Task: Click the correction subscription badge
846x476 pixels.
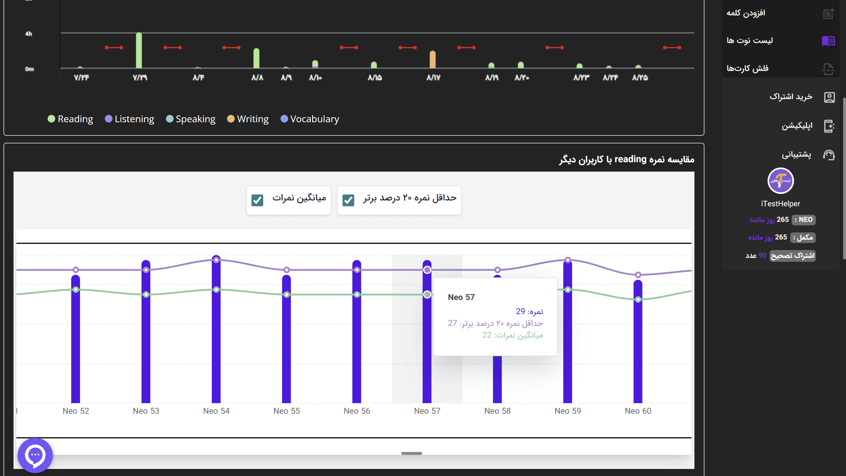Action: 792,256
